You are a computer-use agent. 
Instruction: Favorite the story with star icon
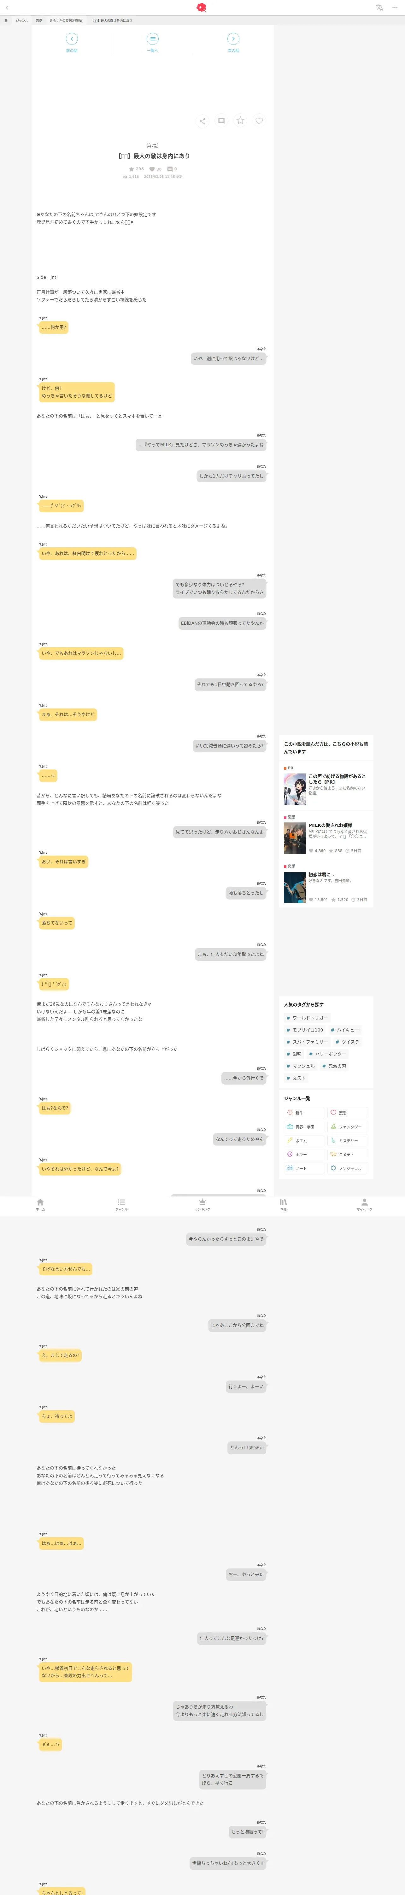240,121
